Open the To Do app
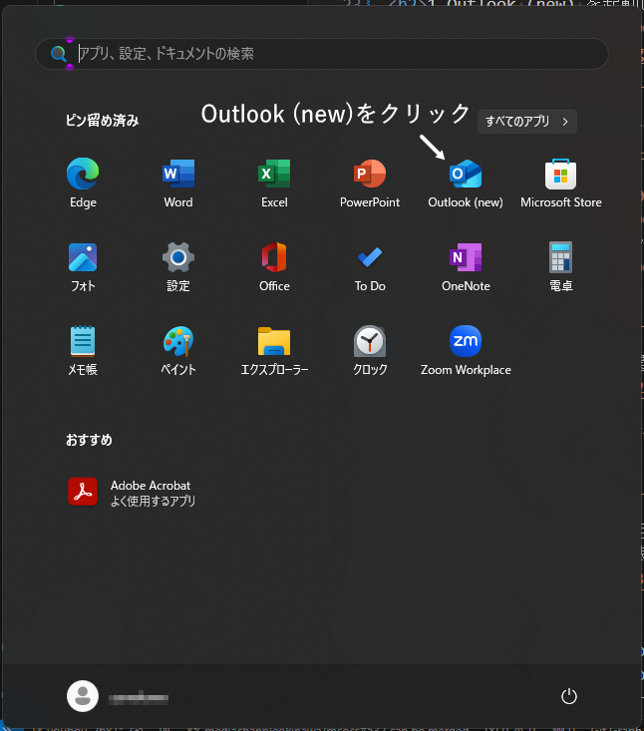The height and width of the screenshot is (731, 644). pyautogui.click(x=370, y=267)
